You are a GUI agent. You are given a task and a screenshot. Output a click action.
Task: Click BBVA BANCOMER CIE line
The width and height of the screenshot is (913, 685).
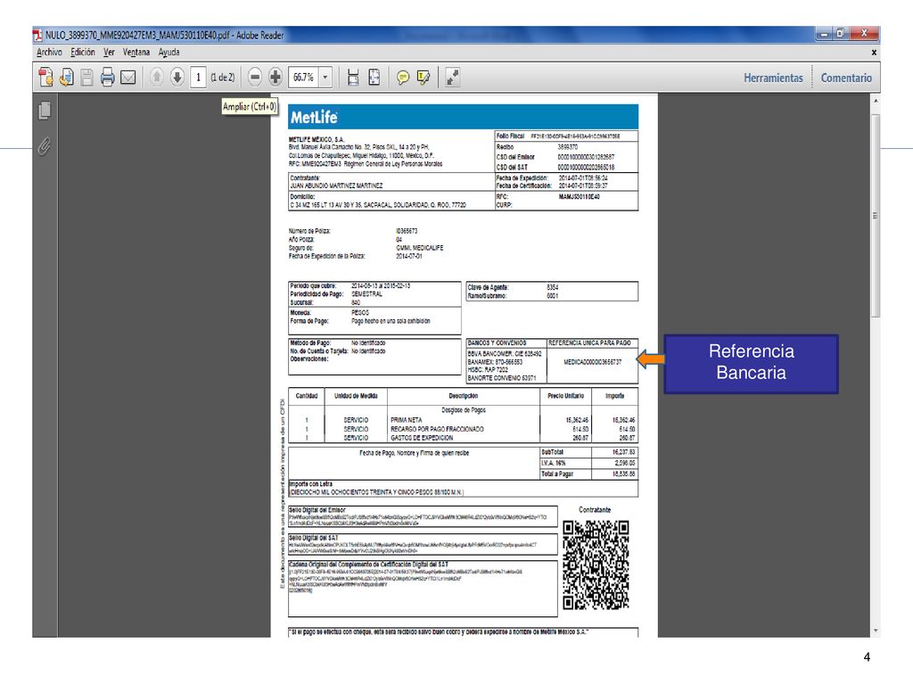pos(505,353)
